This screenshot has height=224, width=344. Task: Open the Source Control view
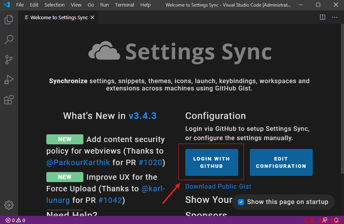point(9,60)
